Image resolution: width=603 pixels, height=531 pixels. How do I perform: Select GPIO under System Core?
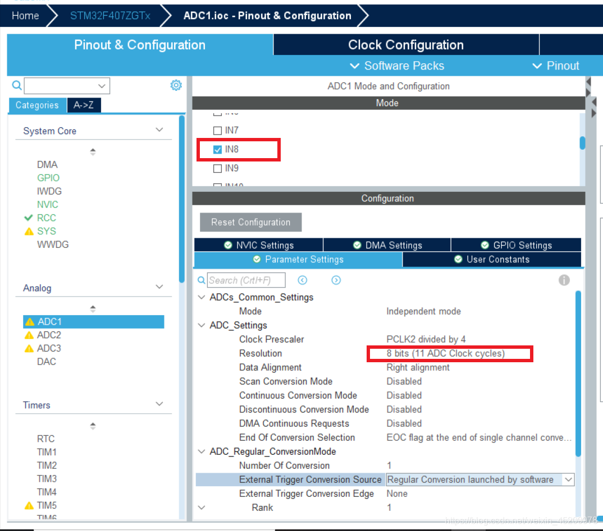point(48,178)
